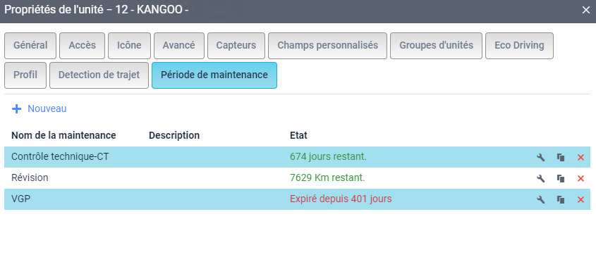Delete the expired VGP maintenance entry
This screenshot has width=596, height=262.
tap(580, 199)
